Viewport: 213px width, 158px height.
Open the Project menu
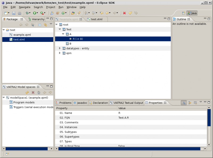(x=51, y=7)
